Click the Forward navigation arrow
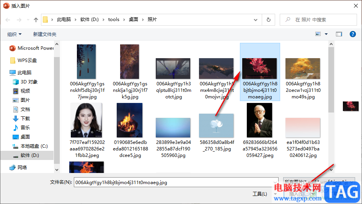The width and height of the screenshot is (362, 204). [19, 20]
